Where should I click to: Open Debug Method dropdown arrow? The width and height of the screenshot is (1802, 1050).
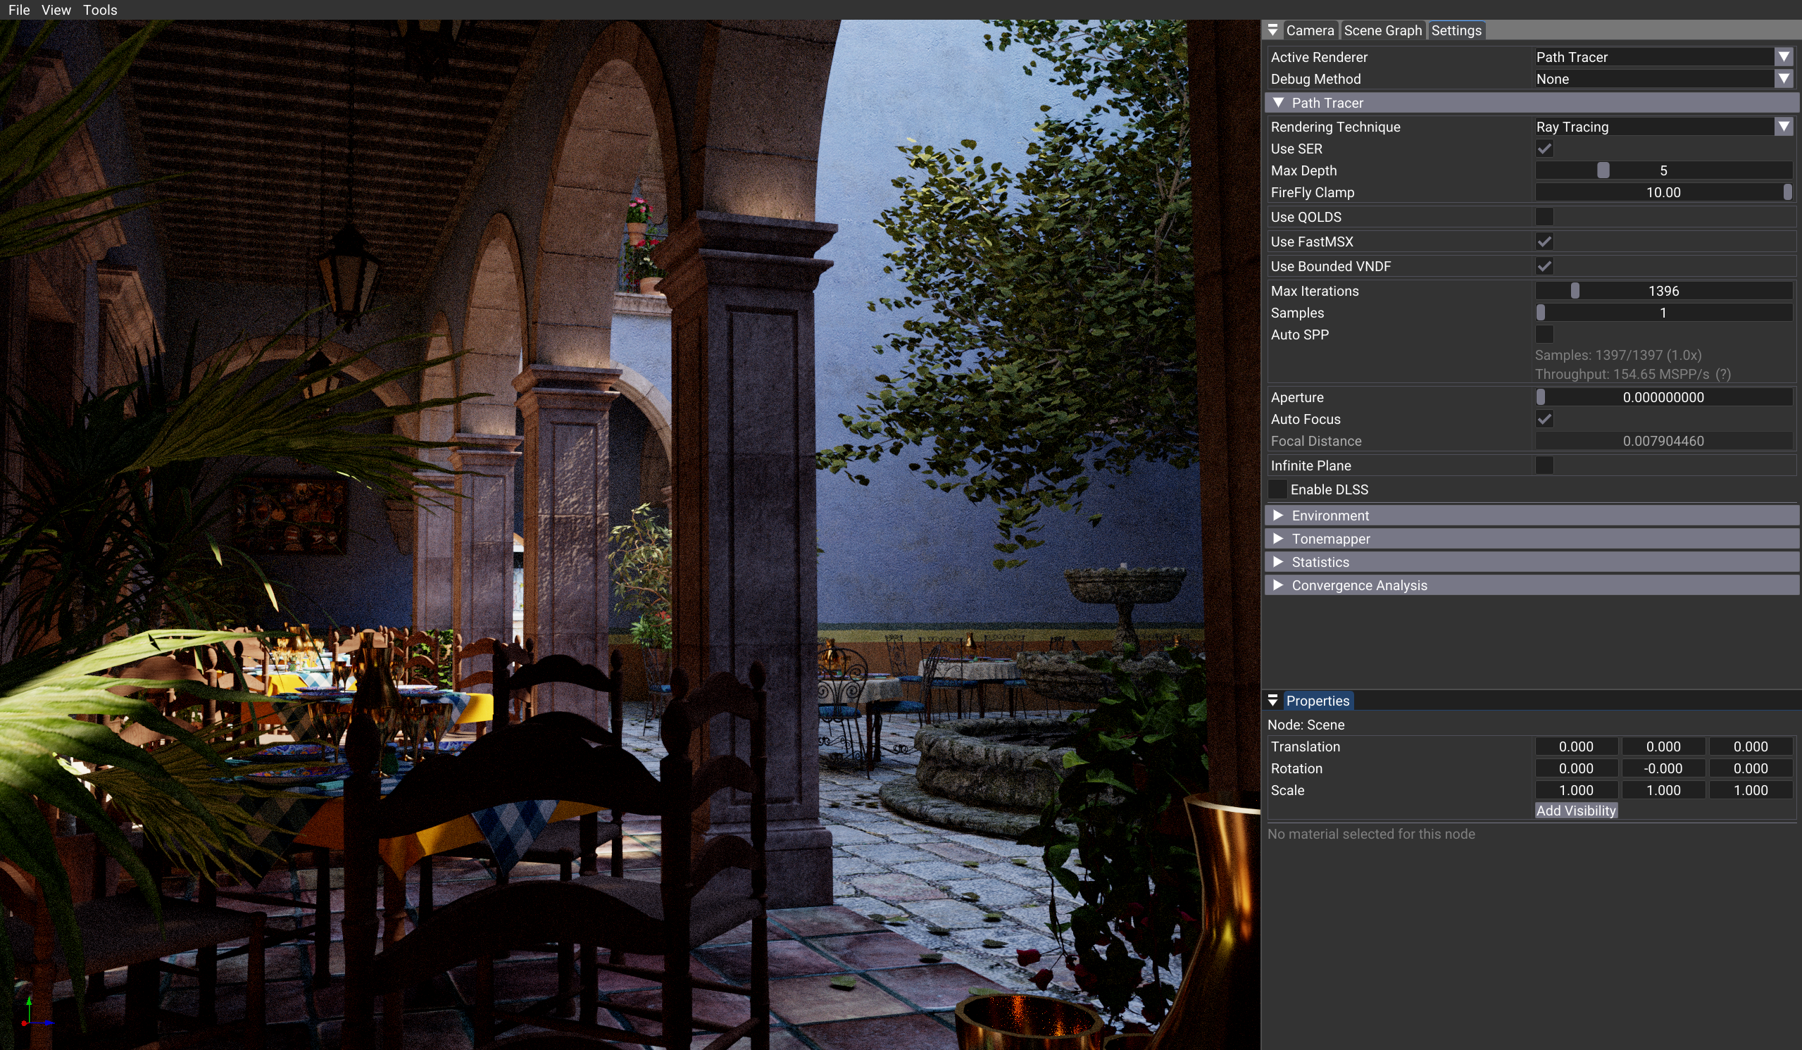click(x=1784, y=80)
